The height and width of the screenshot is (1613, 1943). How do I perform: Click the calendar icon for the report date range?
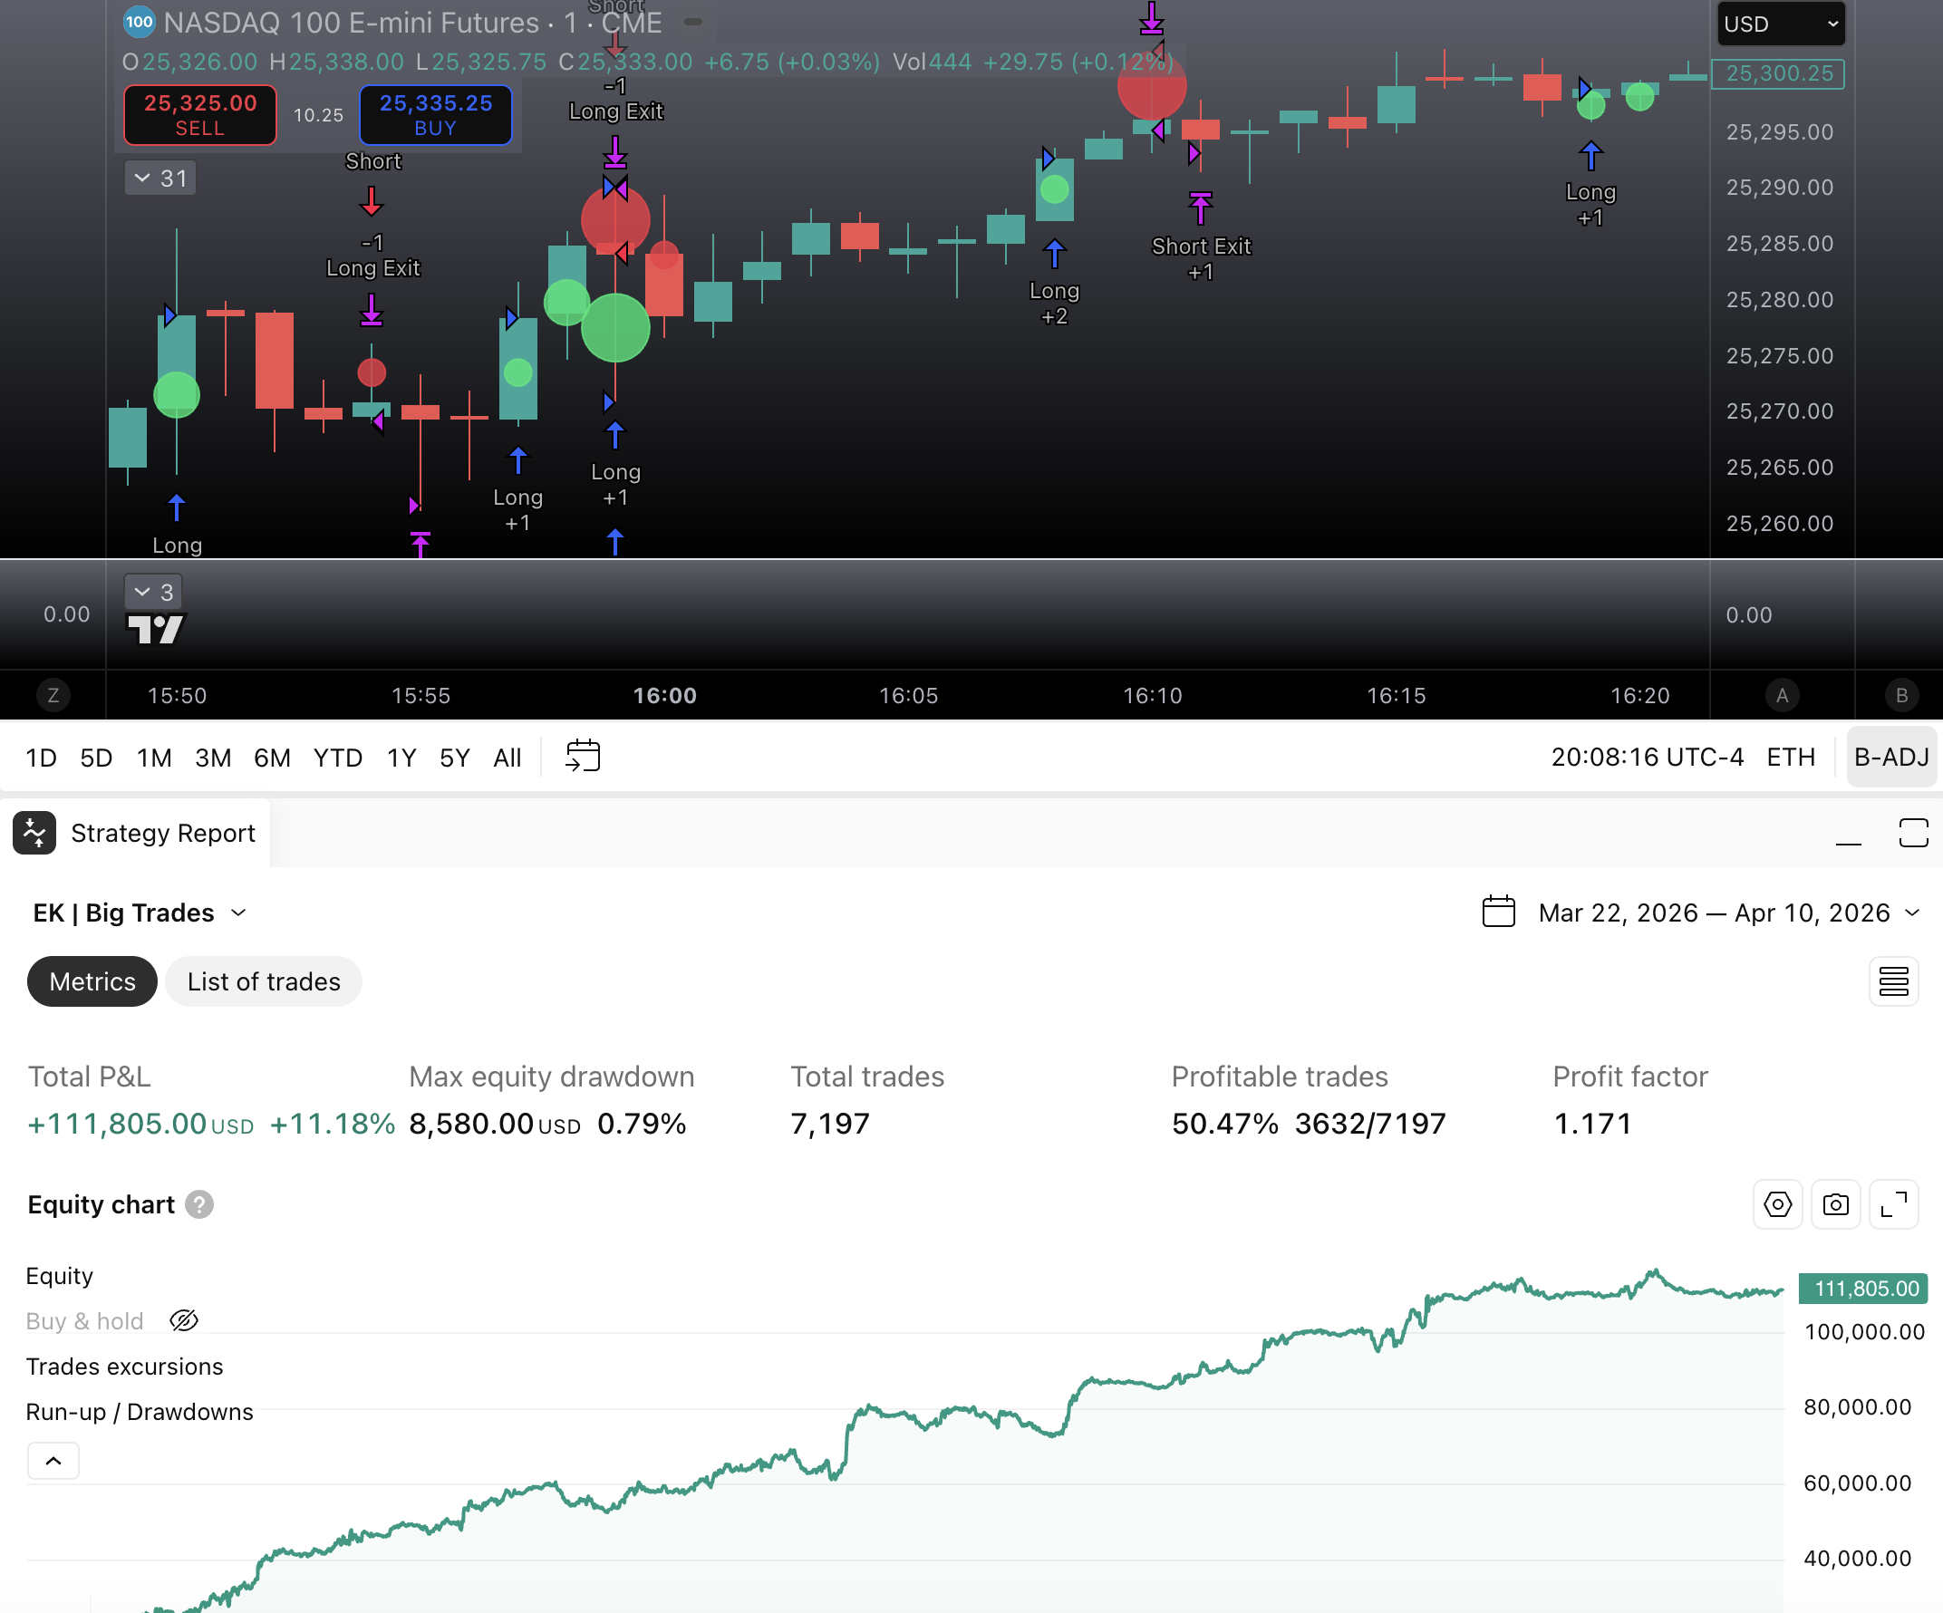pos(1497,912)
